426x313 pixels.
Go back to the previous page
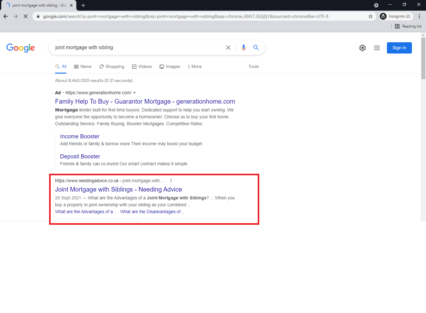click(x=6, y=16)
